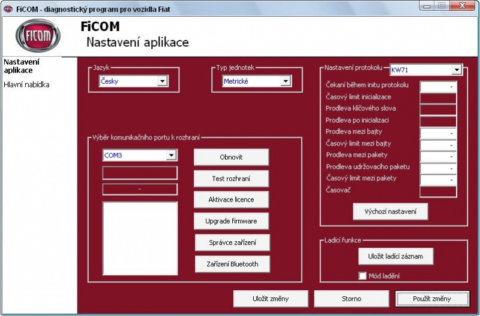Click the Uložit ladící záznam button
This screenshot has height=316, width=480.
(x=395, y=256)
